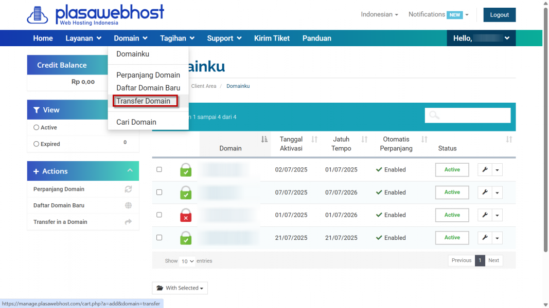Click the globe icon beside Daftar Domain Baru
Viewport: 549px width, 308px height.
tap(128, 205)
